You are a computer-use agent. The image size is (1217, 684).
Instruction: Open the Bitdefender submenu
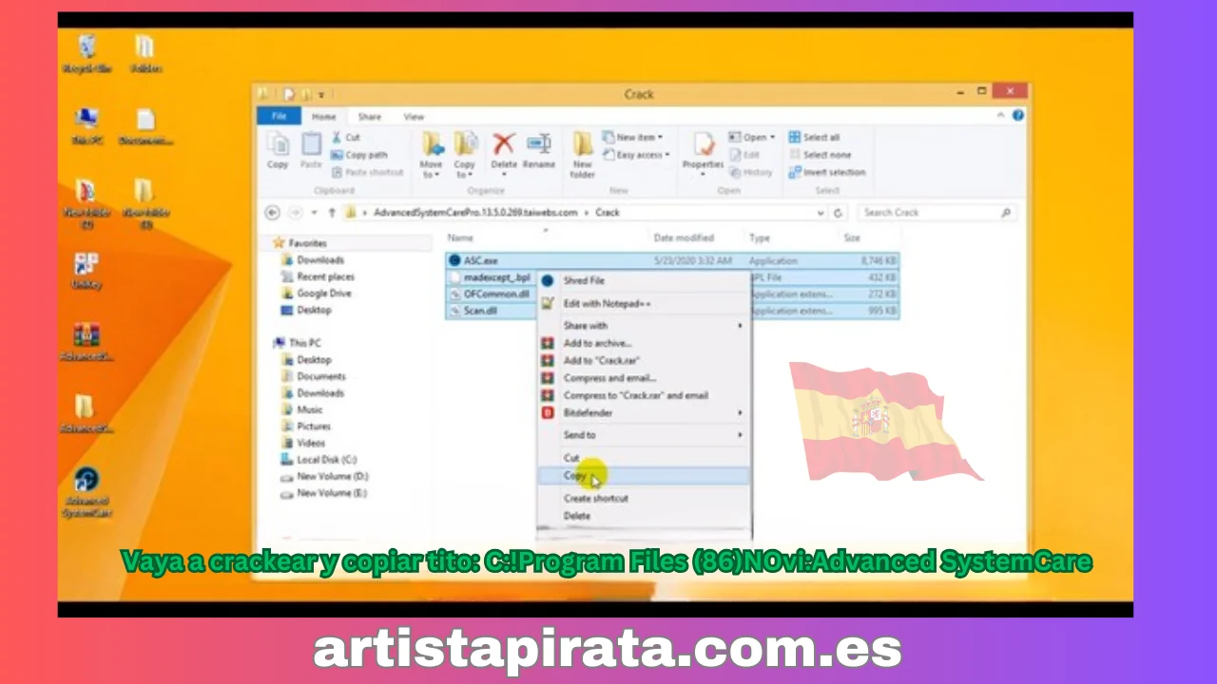tap(644, 413)
